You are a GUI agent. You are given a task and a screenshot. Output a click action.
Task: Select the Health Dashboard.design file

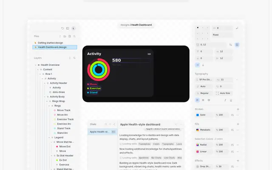(55, 47)
